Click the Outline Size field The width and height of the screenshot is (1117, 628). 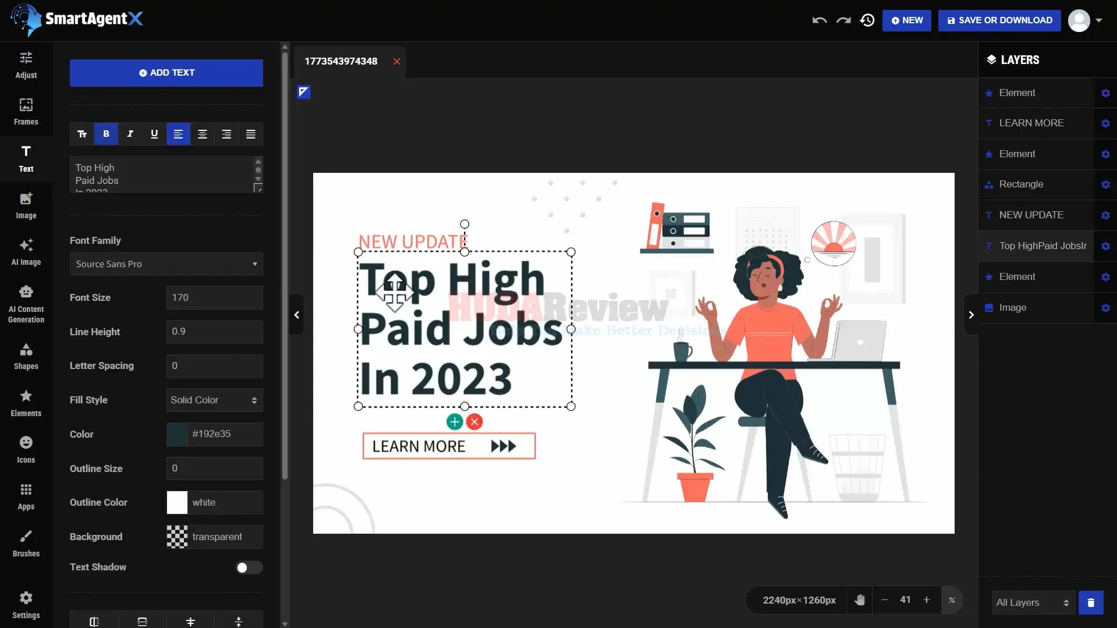214,469
